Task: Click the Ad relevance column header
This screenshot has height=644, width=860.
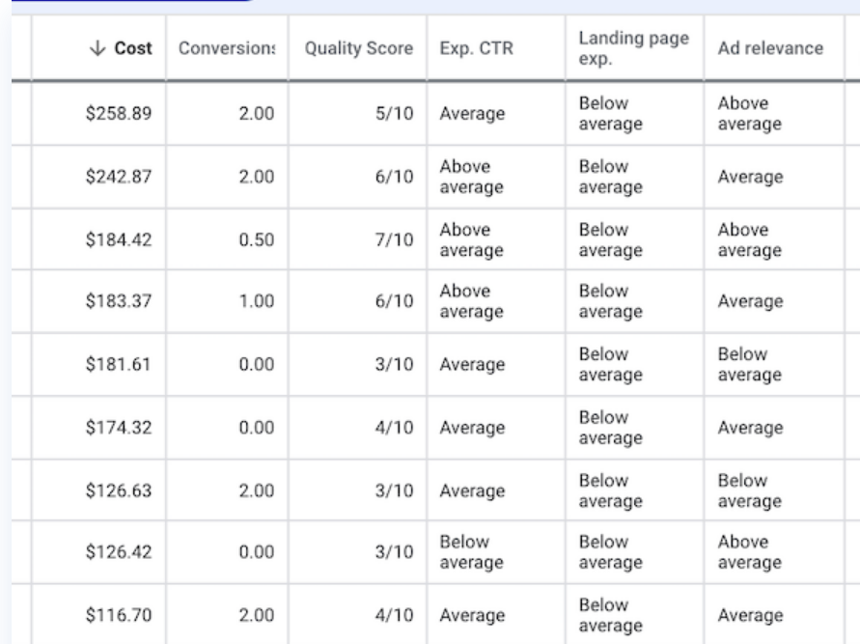Action: pos(770,48)
